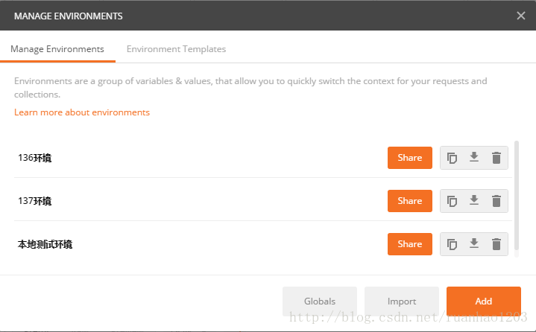Open Learn more about environments link

coord(82,112)
